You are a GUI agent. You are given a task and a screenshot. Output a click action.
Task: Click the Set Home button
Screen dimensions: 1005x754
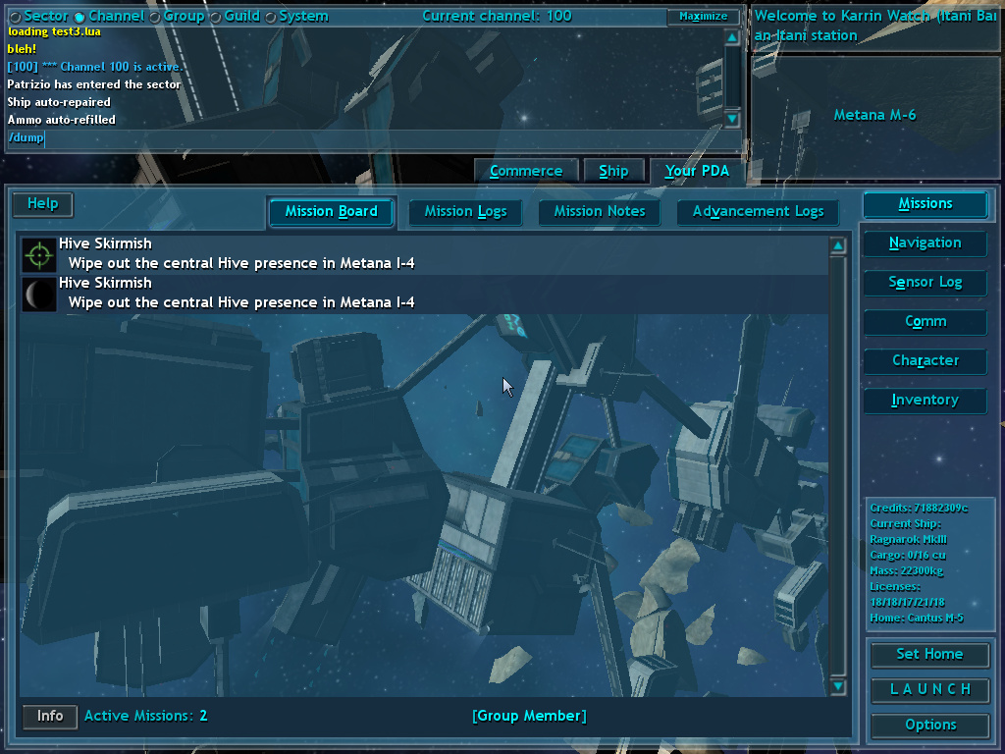pos(929,654)
